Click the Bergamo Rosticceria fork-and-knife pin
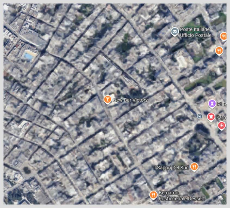 click(153, 194)
